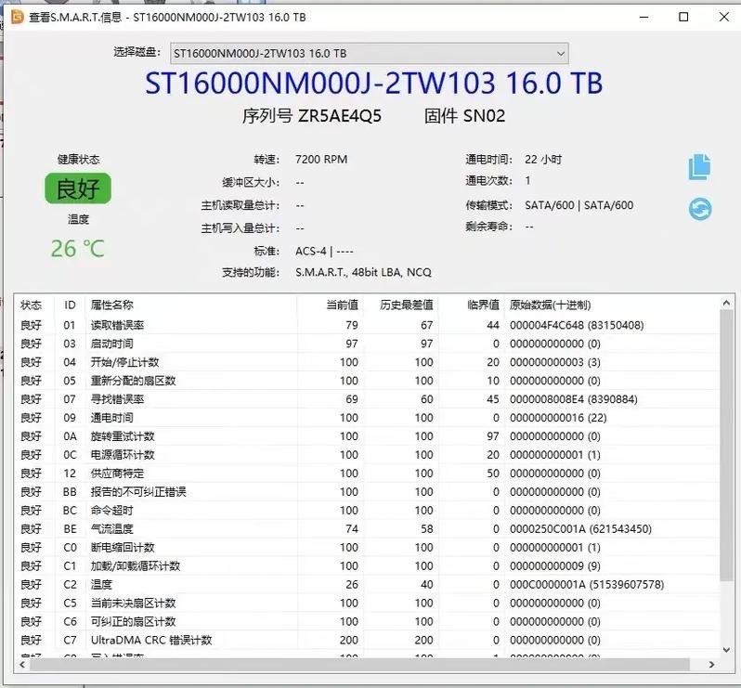
Task: Click the large ST16000NM000J-2TW103 model title
Action: (374, 84)
